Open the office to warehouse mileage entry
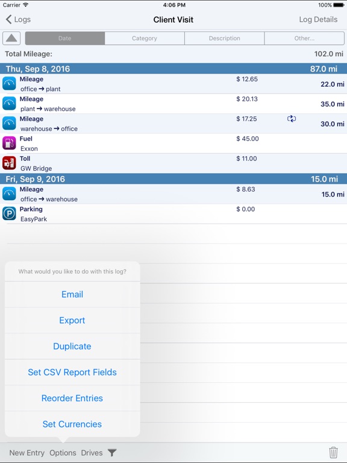Screen dimensions: 347x463 [173, 194]
